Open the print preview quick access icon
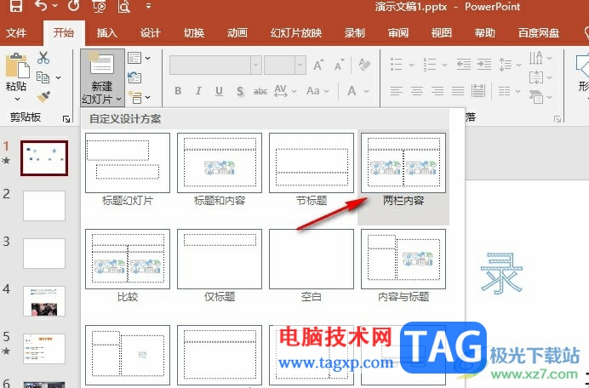 [x=124, y=6]
